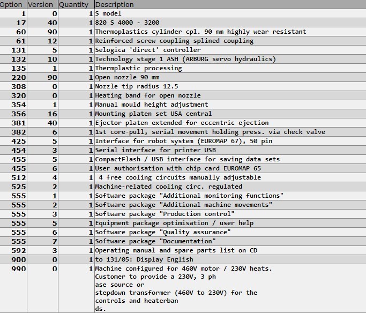The height and width of the screenshot is (313, 366).
Task: Select the '820 S 4000 - 3200' row
Action: pos(183,23)
